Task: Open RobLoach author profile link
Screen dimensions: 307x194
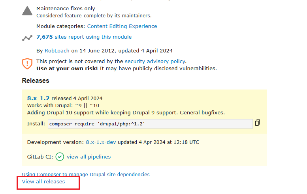Action: click(x=57, y=51)
